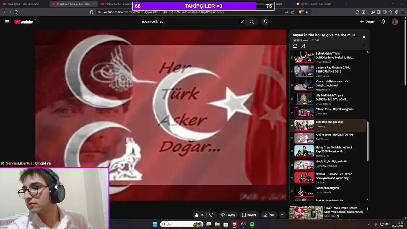Screen dimensions: 407x229
Task: Play 'Elleran Elvis - Bayrak mağduru' video
Action: 328,112
